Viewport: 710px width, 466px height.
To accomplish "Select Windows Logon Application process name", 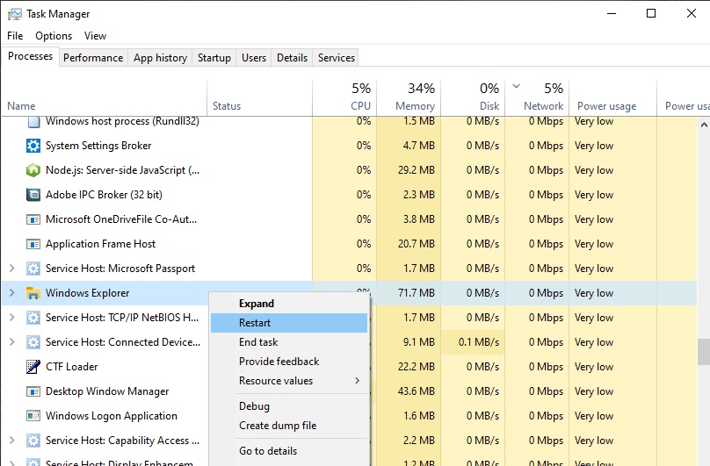I will (112, 416).
